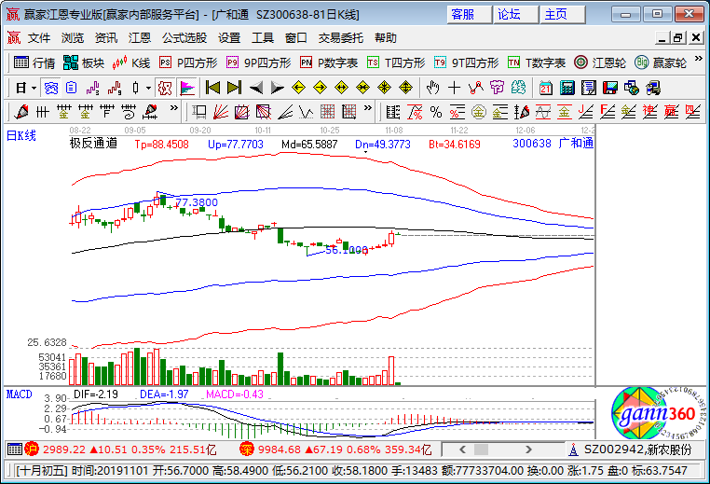Open the 江恩 menu
Image resolution: width=710 pixels, height=484 pixels.
click(x=140, y=38)
